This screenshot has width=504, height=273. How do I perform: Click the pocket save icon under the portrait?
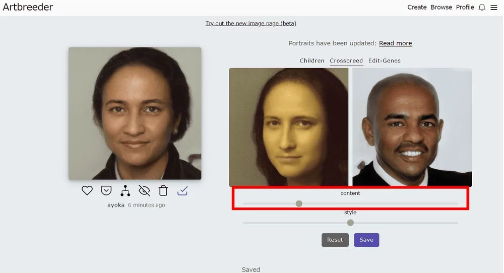pos(106,190)
